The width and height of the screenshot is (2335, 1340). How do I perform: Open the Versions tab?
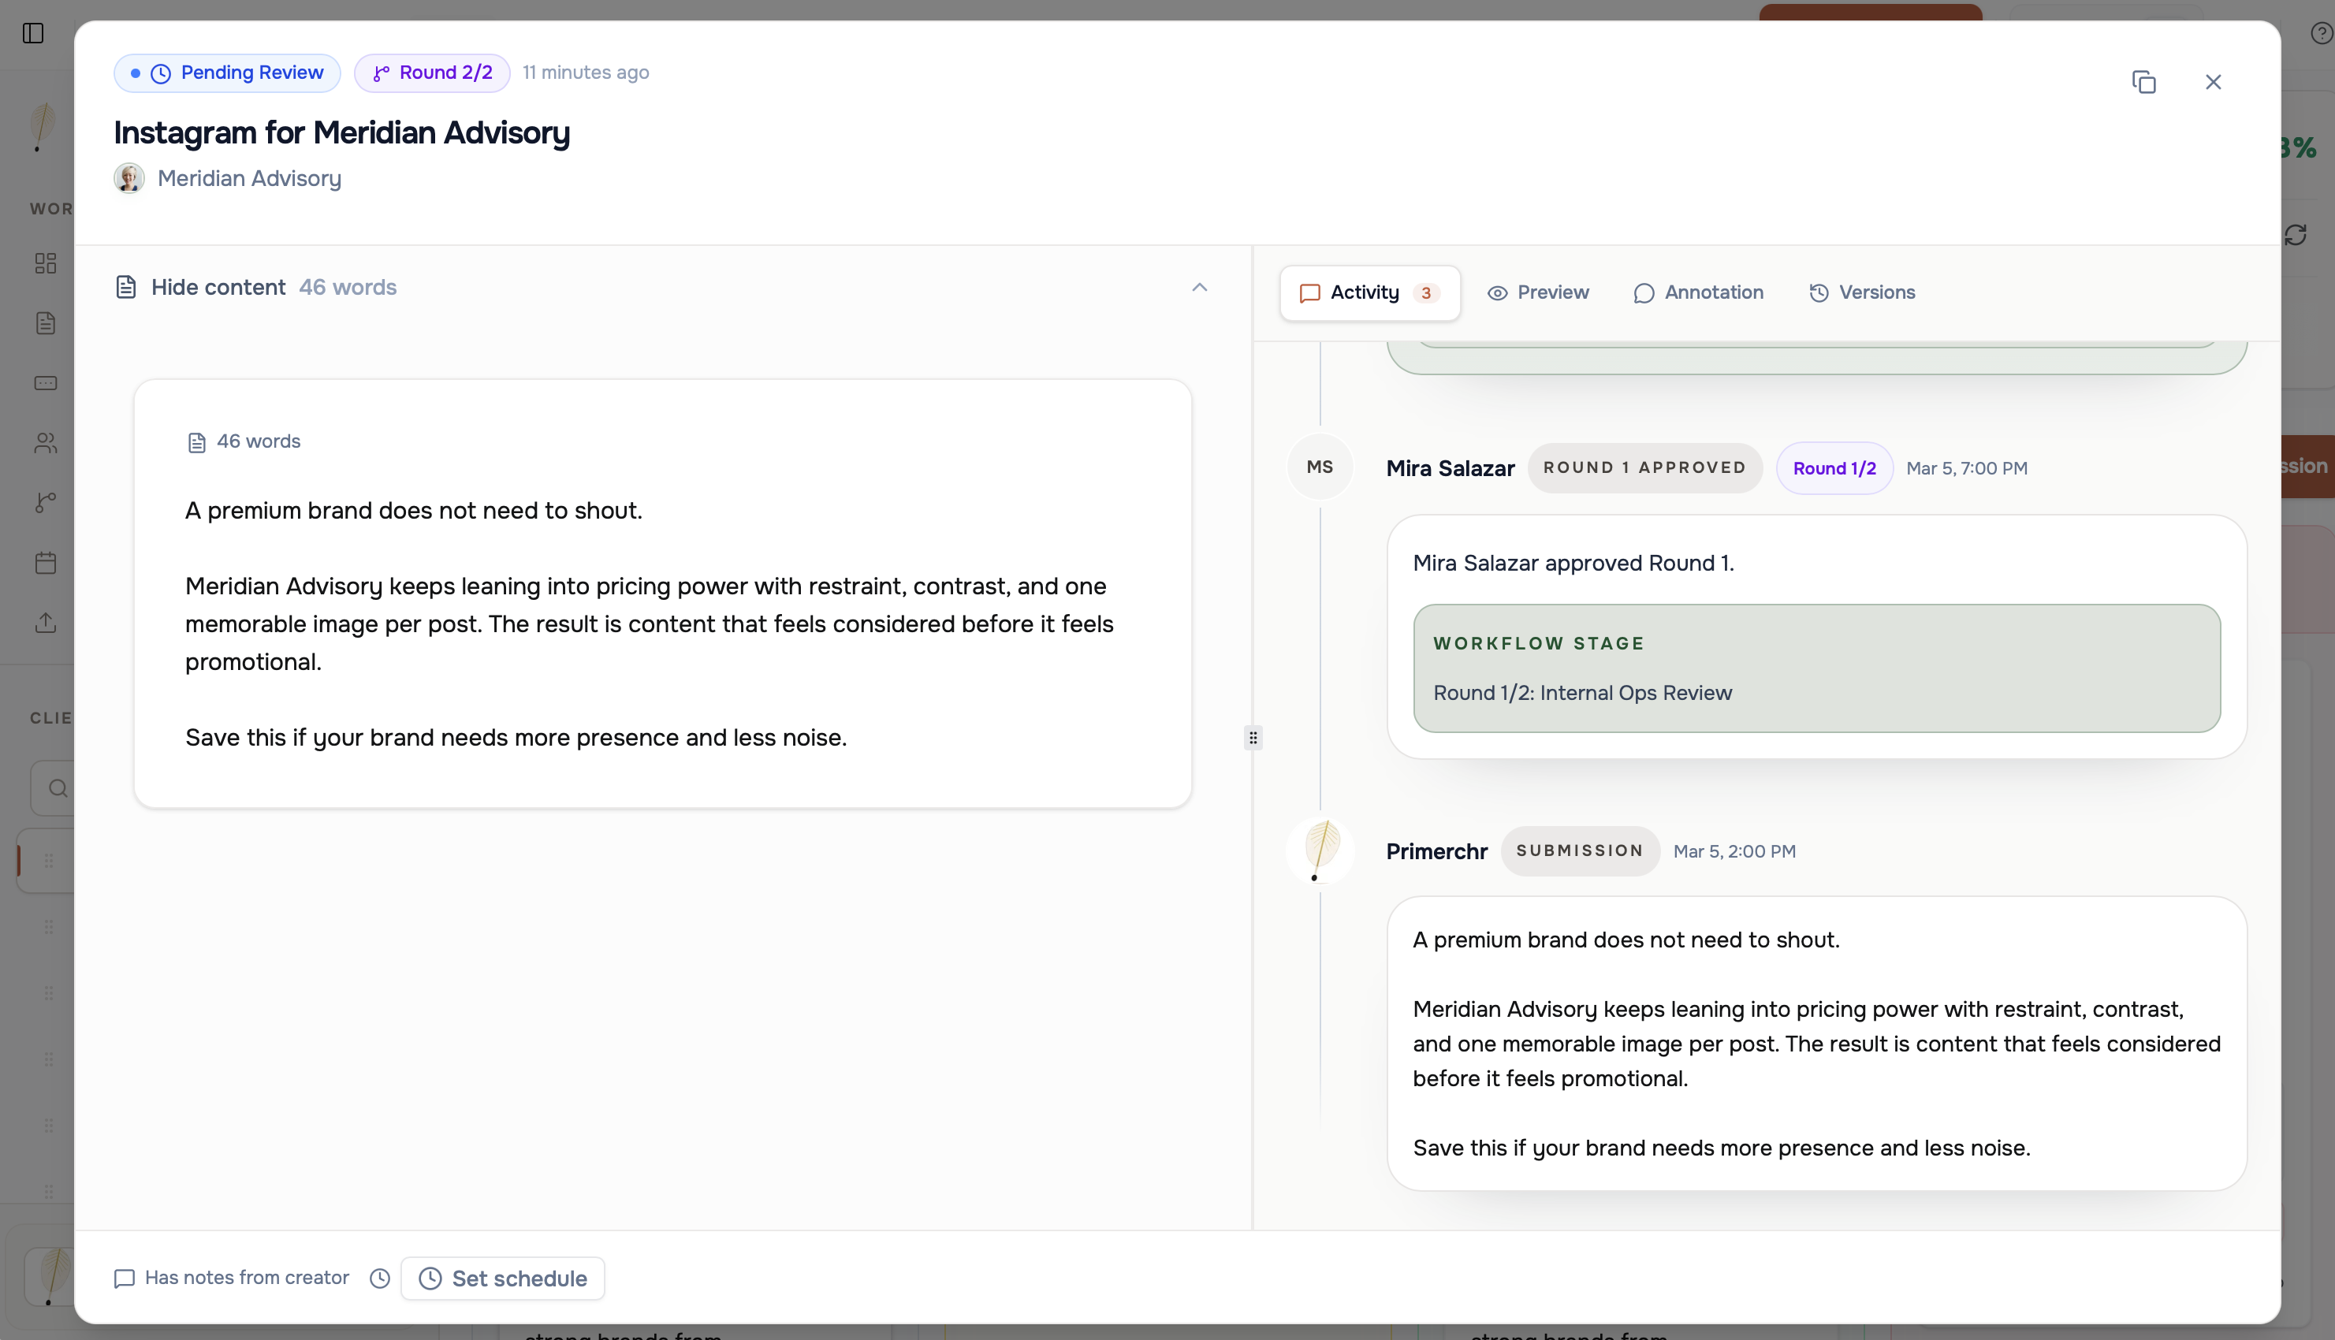pos(1862,292)
